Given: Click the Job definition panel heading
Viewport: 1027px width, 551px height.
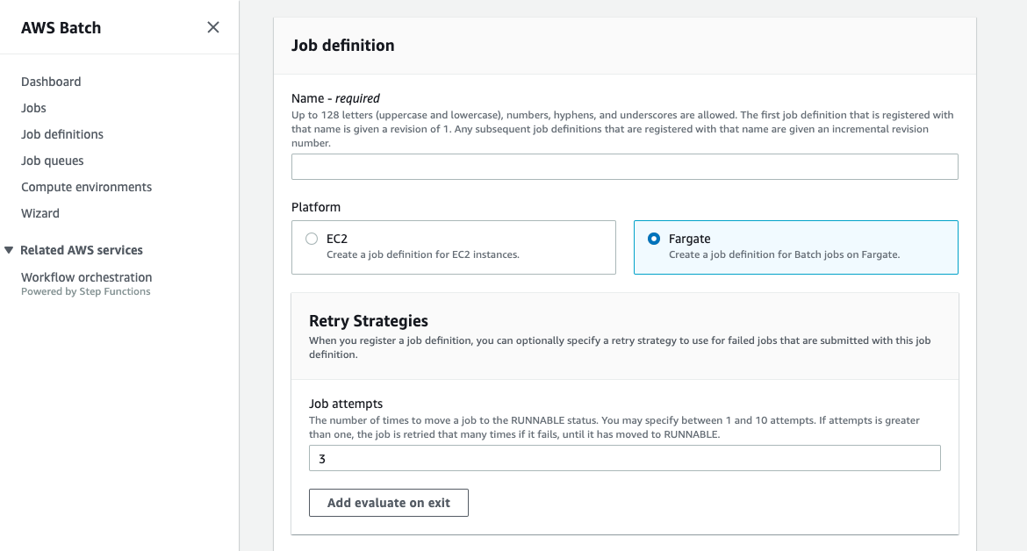Looking at the screenshot, I should pyautogui.click(x=343, y=46).
